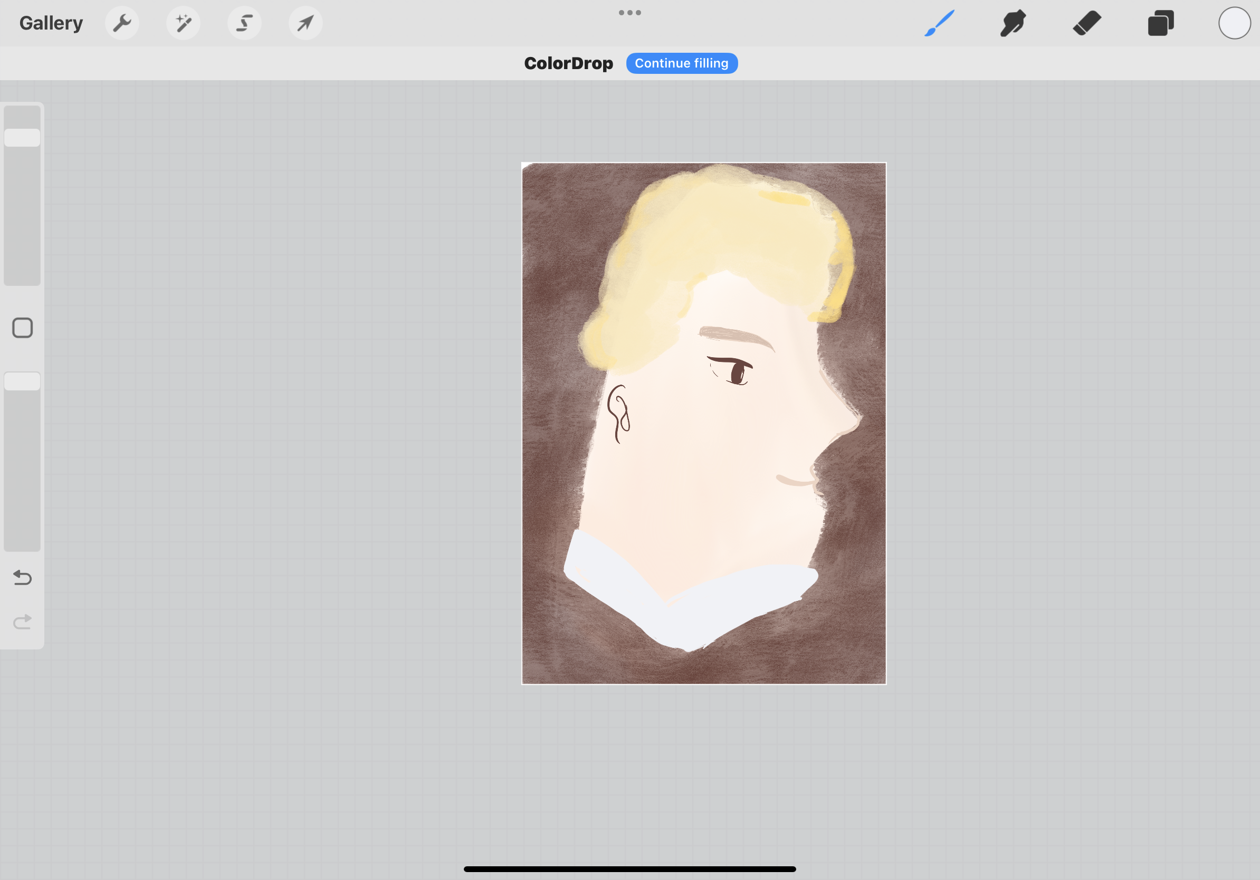Viewport: 1260px width, 880px height.
Task: Select the Eraser tool
Action: [1086, 23]
